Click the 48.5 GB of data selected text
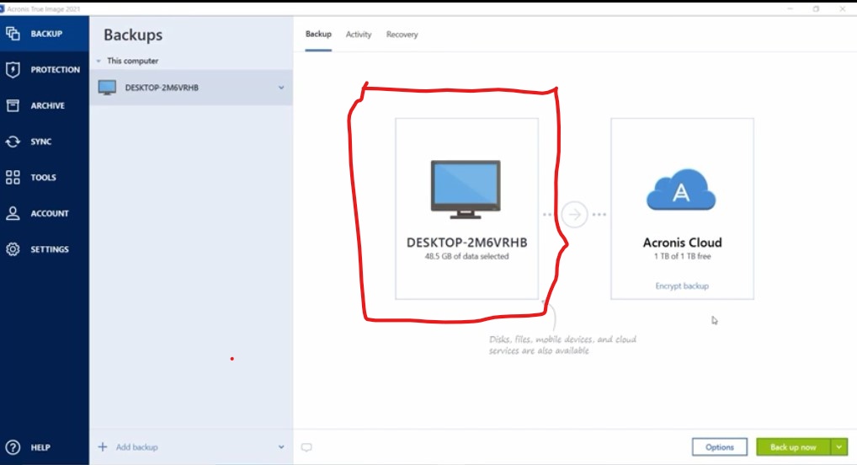Screen dimensions: 857x465 tap(466, 256)
